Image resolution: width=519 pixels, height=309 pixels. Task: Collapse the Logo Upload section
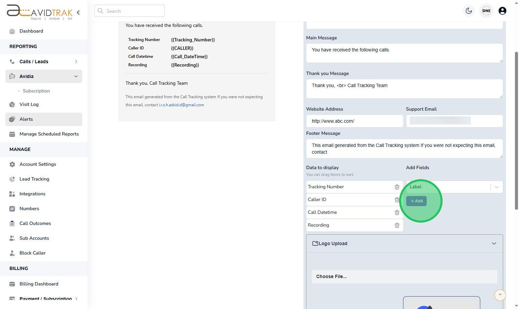494,243
